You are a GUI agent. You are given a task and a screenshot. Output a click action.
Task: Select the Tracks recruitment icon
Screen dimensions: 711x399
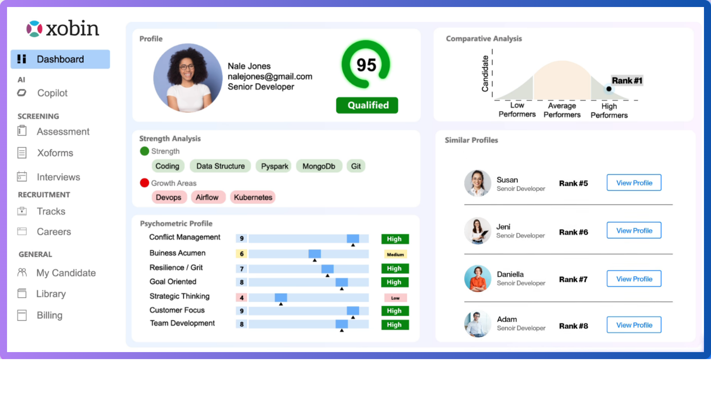coord(22,211)
